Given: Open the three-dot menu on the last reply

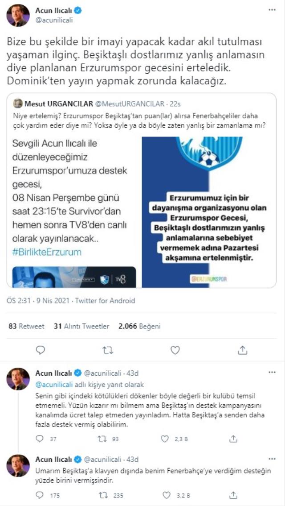Looking at the screenshot, I should (x=272, y=459).
